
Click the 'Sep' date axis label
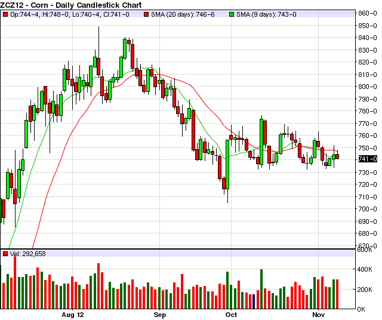pos(160,315)
